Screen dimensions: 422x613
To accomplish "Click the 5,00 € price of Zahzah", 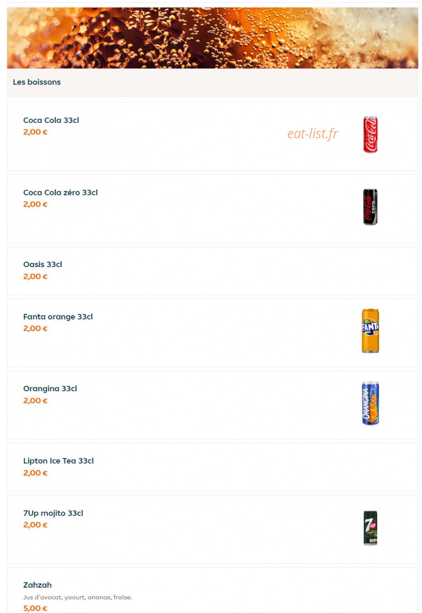I will pyautogui.click(x=35, y=608).
